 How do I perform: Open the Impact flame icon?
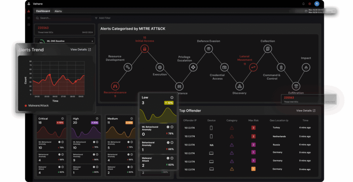tap(305, 67)
